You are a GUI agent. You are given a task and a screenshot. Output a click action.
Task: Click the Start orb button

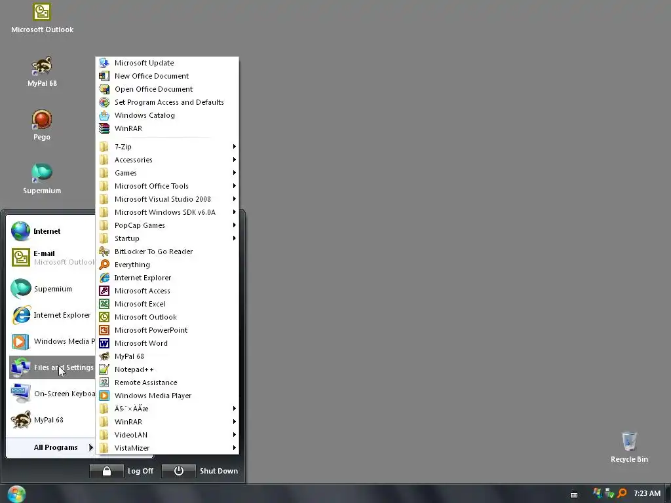click(16, 494)
